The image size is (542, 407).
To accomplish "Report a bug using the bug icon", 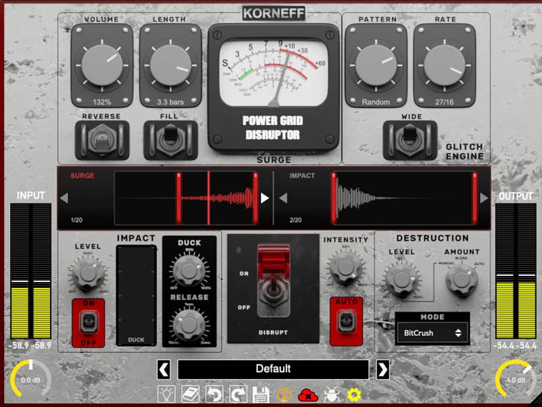I will point(330,394).
